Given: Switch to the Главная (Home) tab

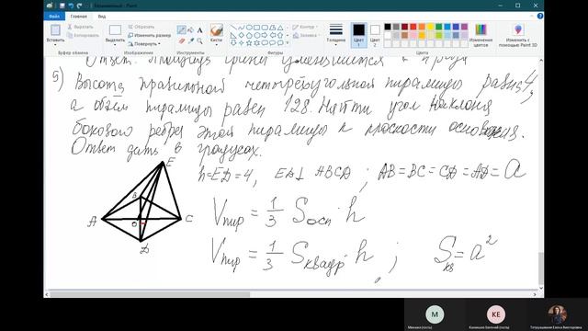Looking at the screenshot, I should 79,17.
